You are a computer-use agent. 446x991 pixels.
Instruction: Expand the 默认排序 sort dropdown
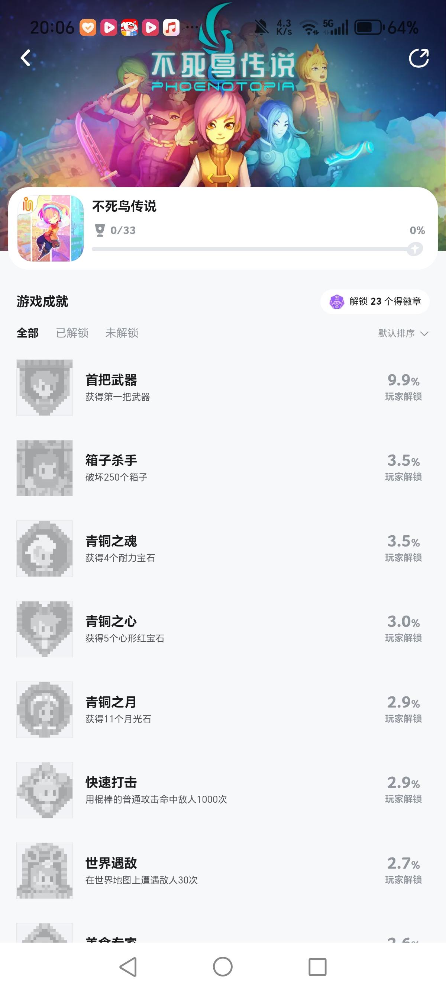[403, 333]
